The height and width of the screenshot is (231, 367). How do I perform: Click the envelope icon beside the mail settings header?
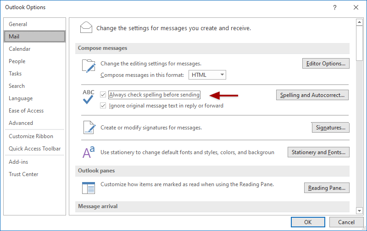(x=86, y=27)
